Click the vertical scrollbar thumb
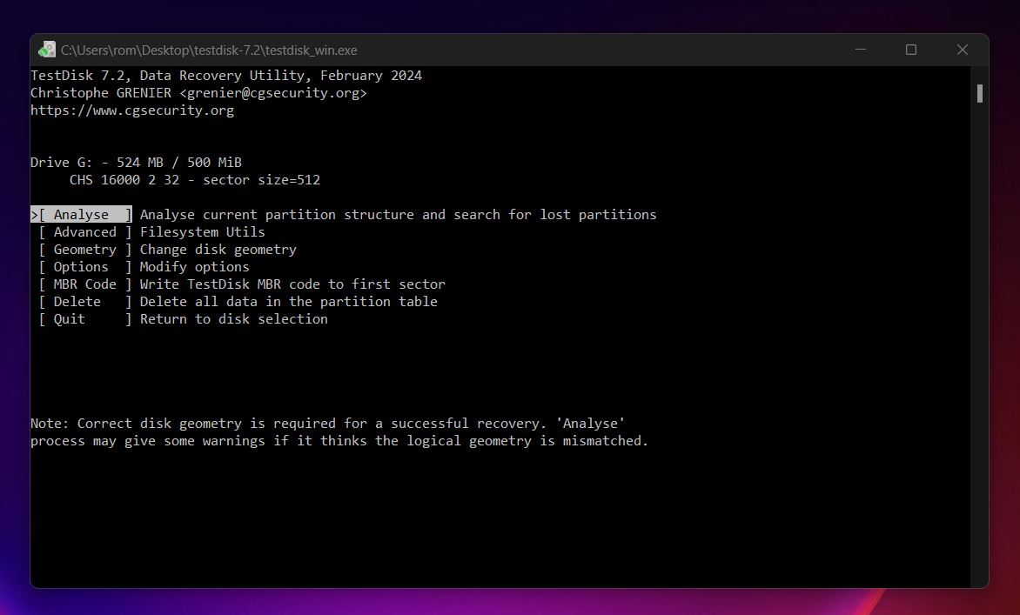This screenshot has width=1020, height=615. point(980,94)
